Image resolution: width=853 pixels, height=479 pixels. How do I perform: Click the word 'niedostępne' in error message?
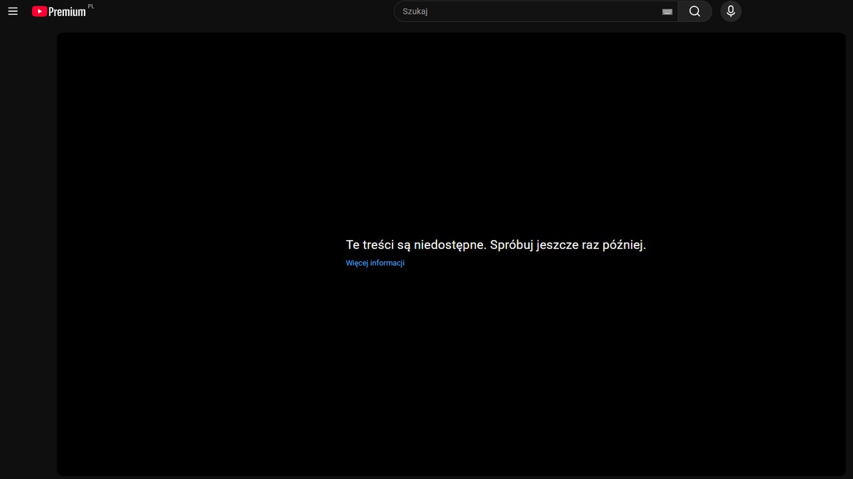(x=450, y=245)
